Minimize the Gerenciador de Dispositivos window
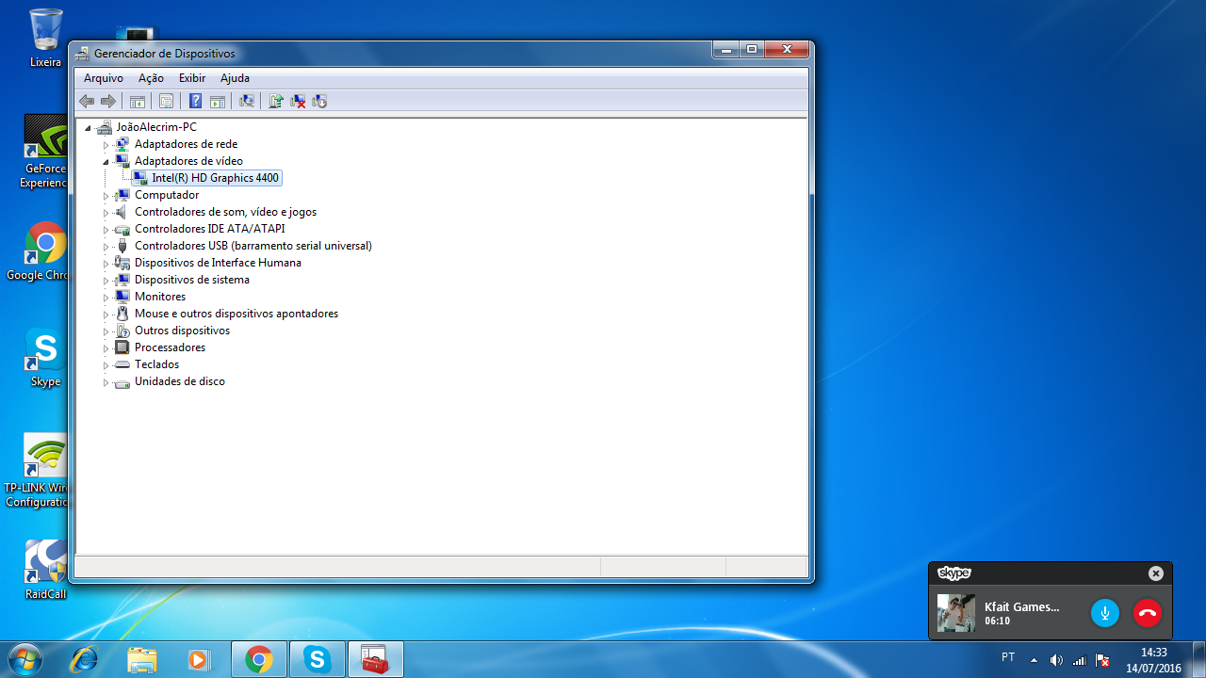 [725, 50]
